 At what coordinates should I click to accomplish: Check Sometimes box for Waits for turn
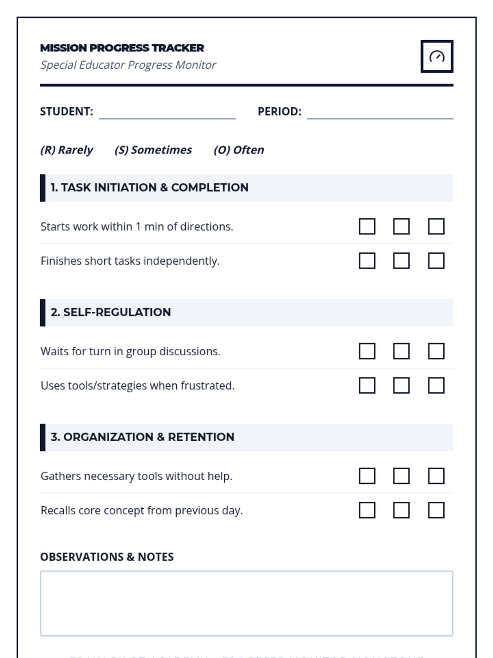click(x=401, y=351)
